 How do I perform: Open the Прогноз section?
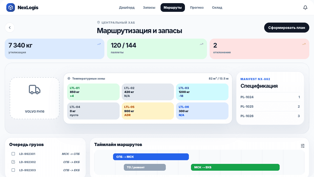197,7
